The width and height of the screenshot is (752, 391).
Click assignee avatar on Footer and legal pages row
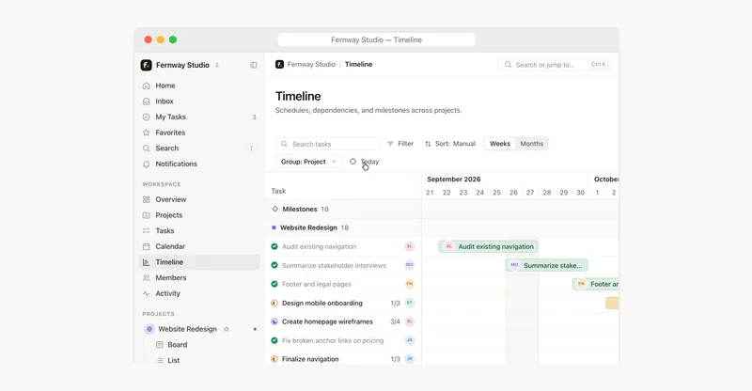pos(410,284)
